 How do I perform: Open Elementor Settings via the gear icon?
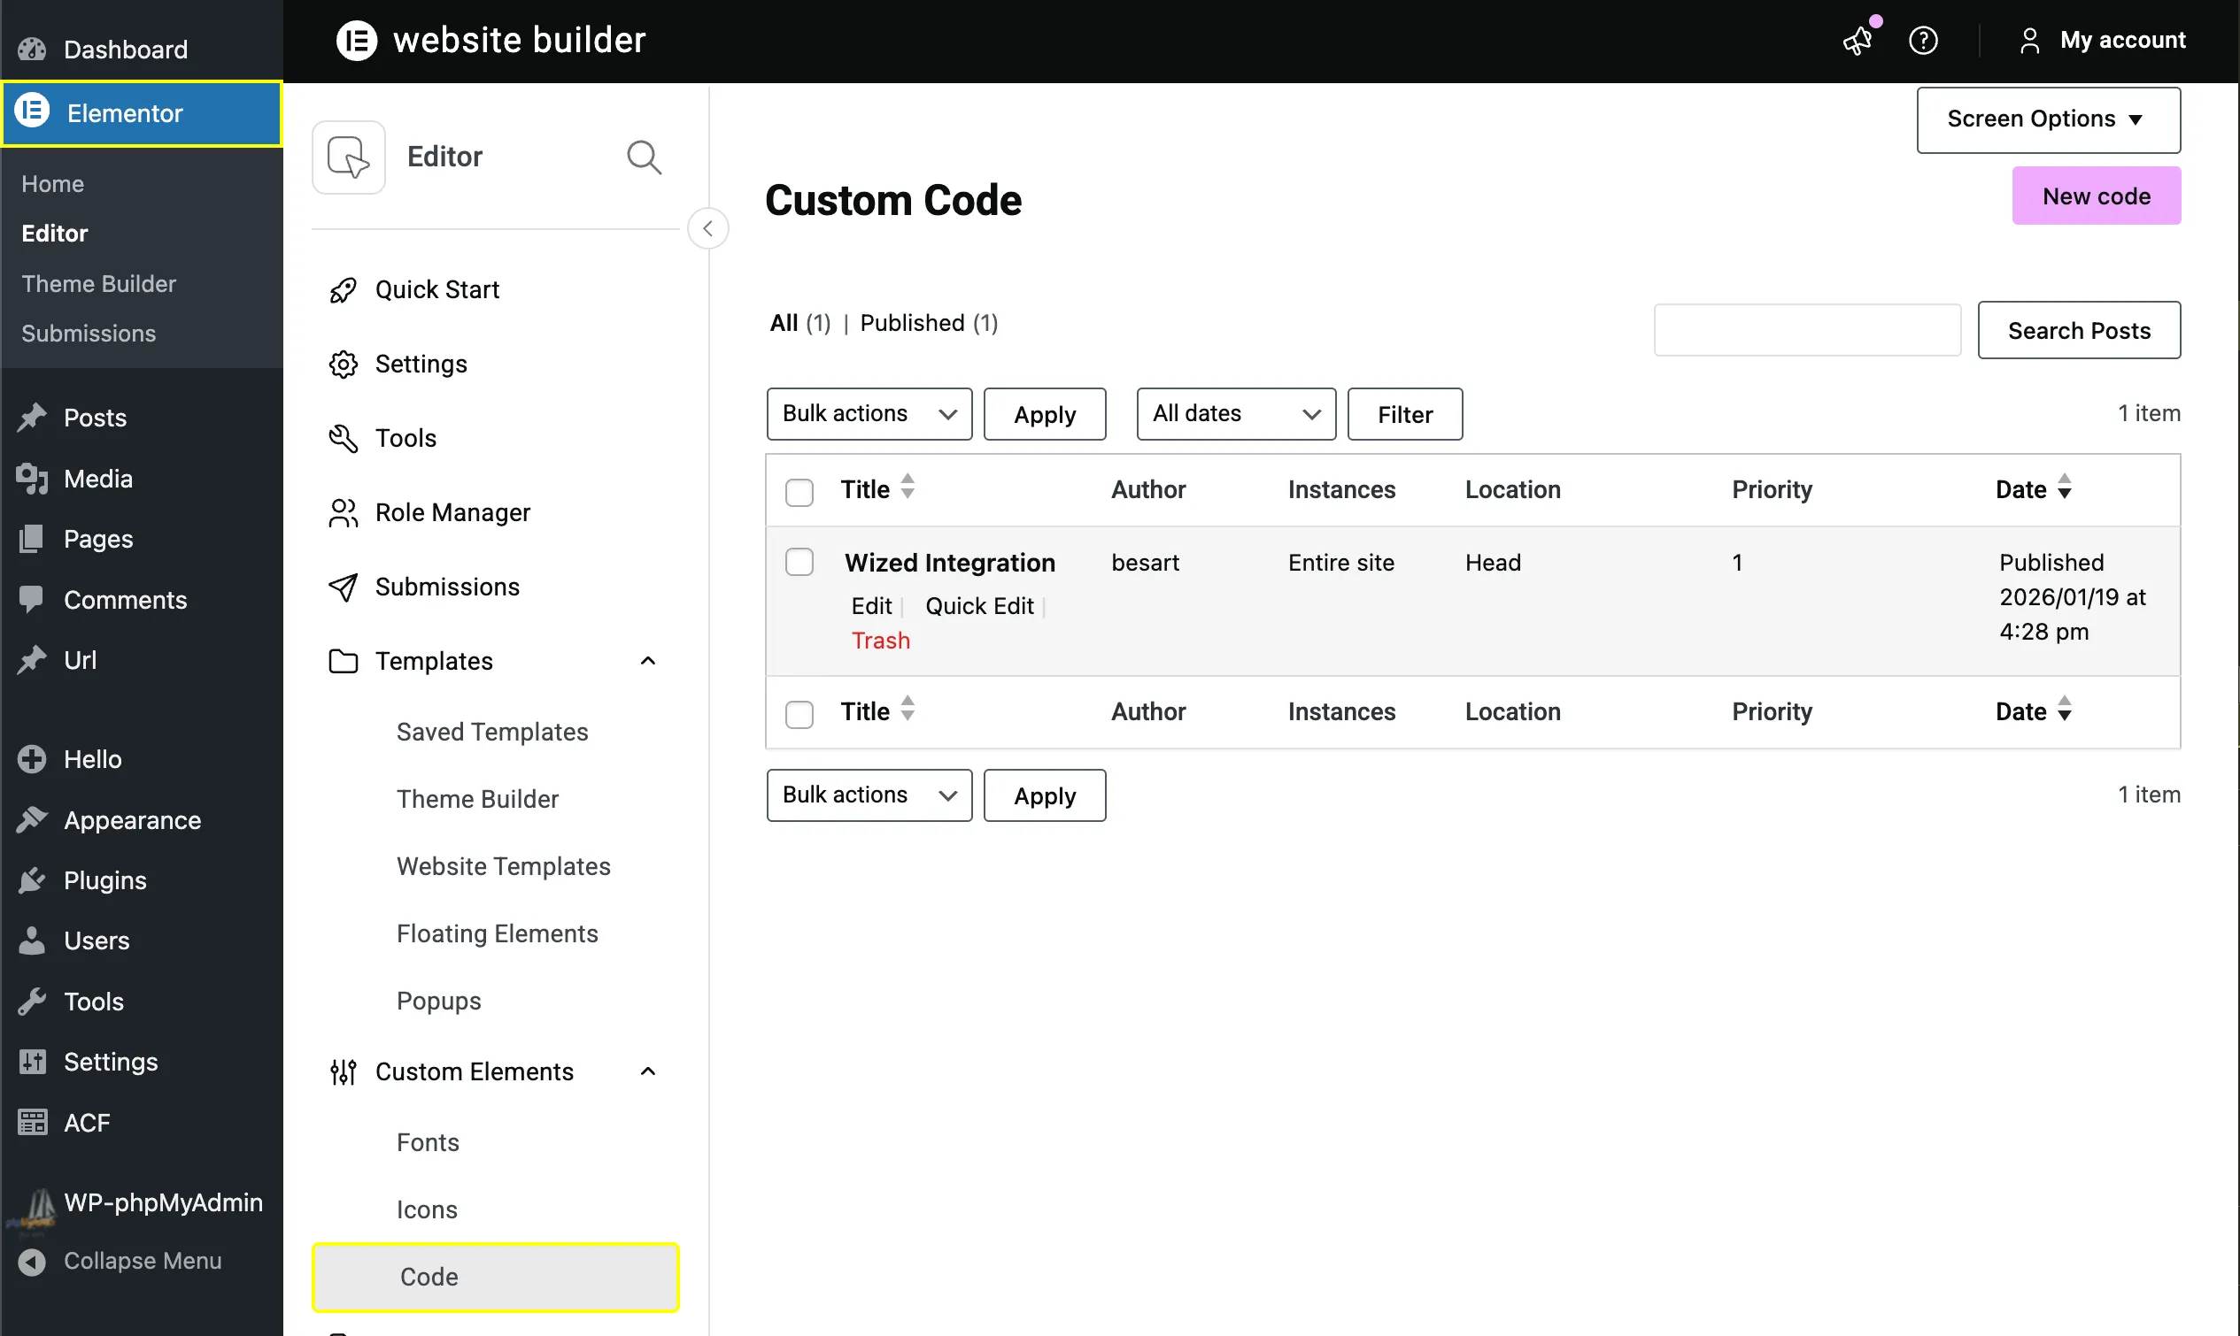click(344, 364)
